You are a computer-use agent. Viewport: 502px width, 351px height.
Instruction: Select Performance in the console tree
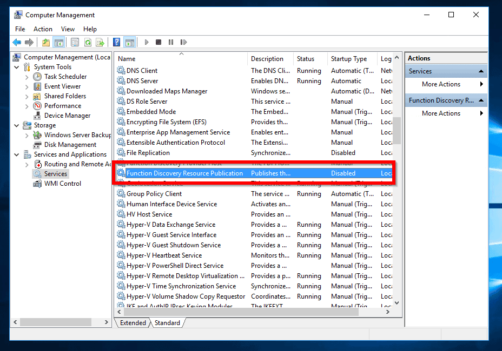pyautogui.click(x=63, y=106)
